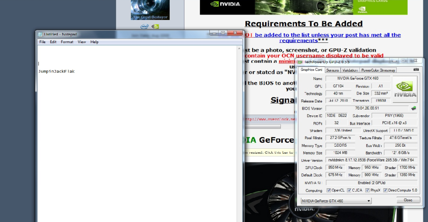
Task: Open the File menu in Notepad
Action: coord(42,42)
